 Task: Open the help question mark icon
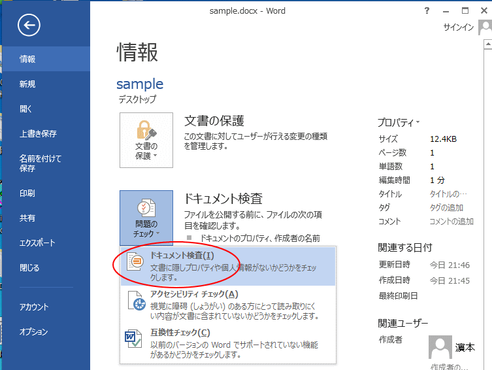point(427,10)
